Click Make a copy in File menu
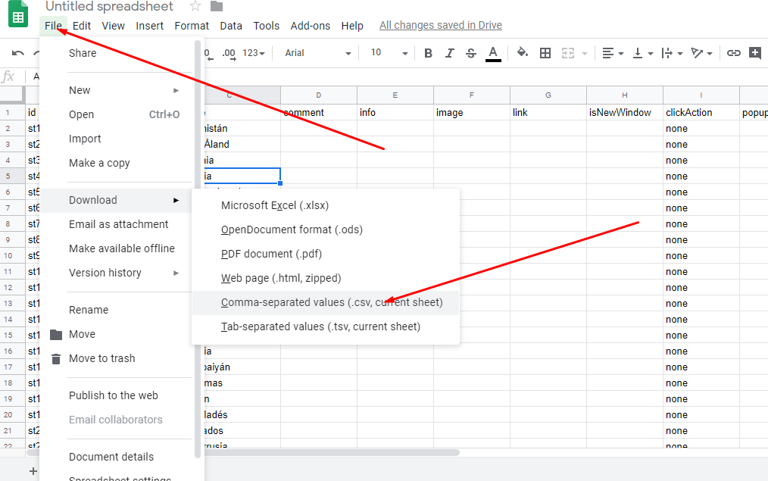Viewport: 768px width, 481px height. (99, 163)
